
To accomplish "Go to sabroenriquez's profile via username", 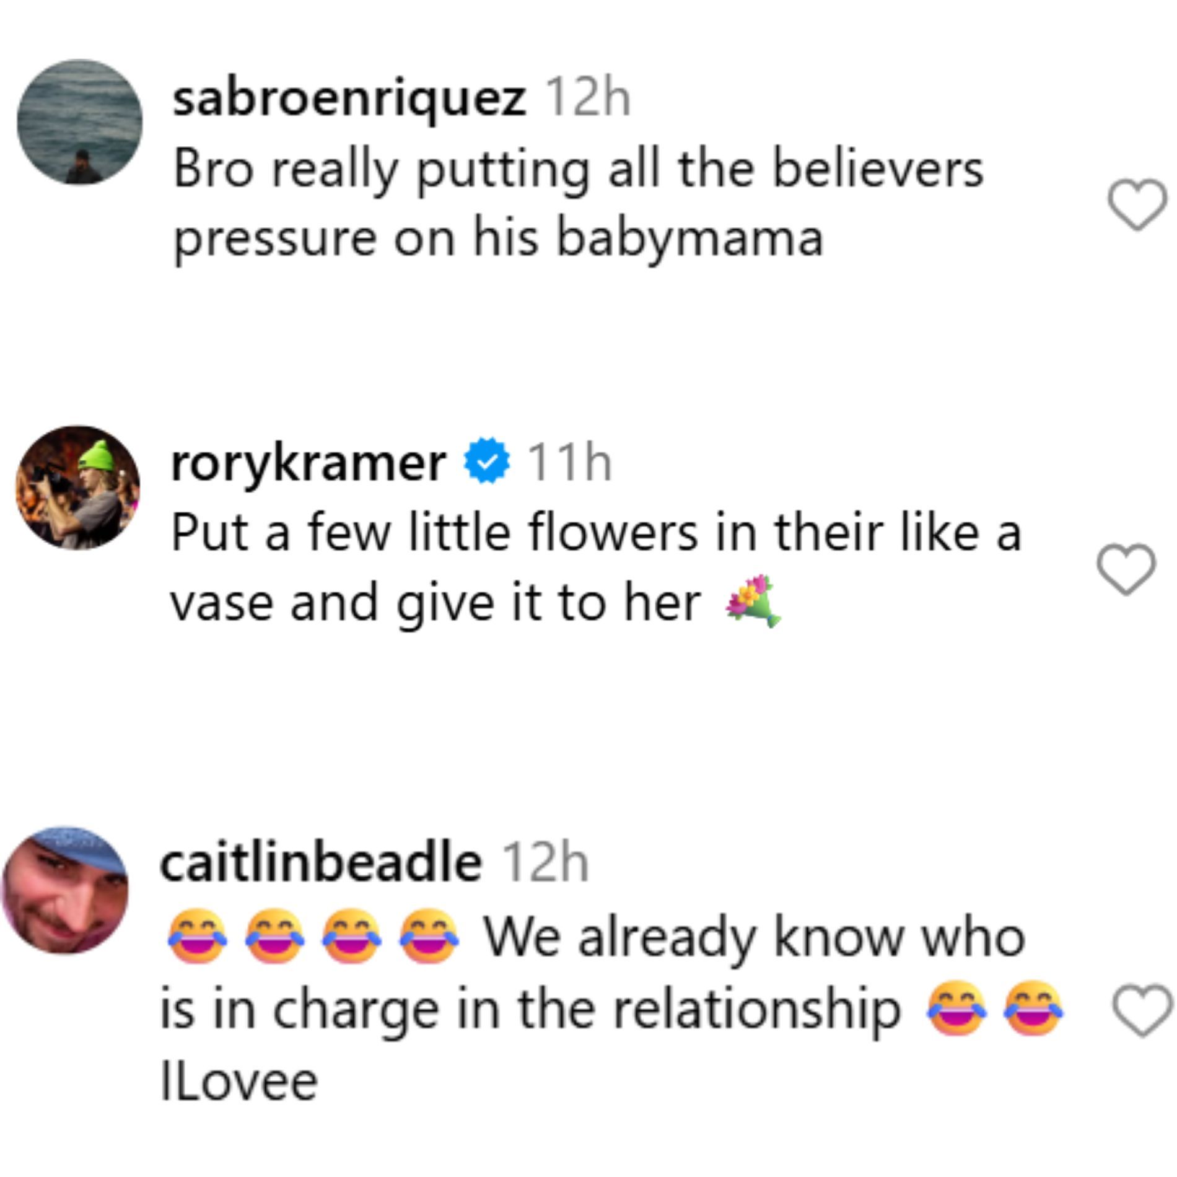I will tap(349, 99).
